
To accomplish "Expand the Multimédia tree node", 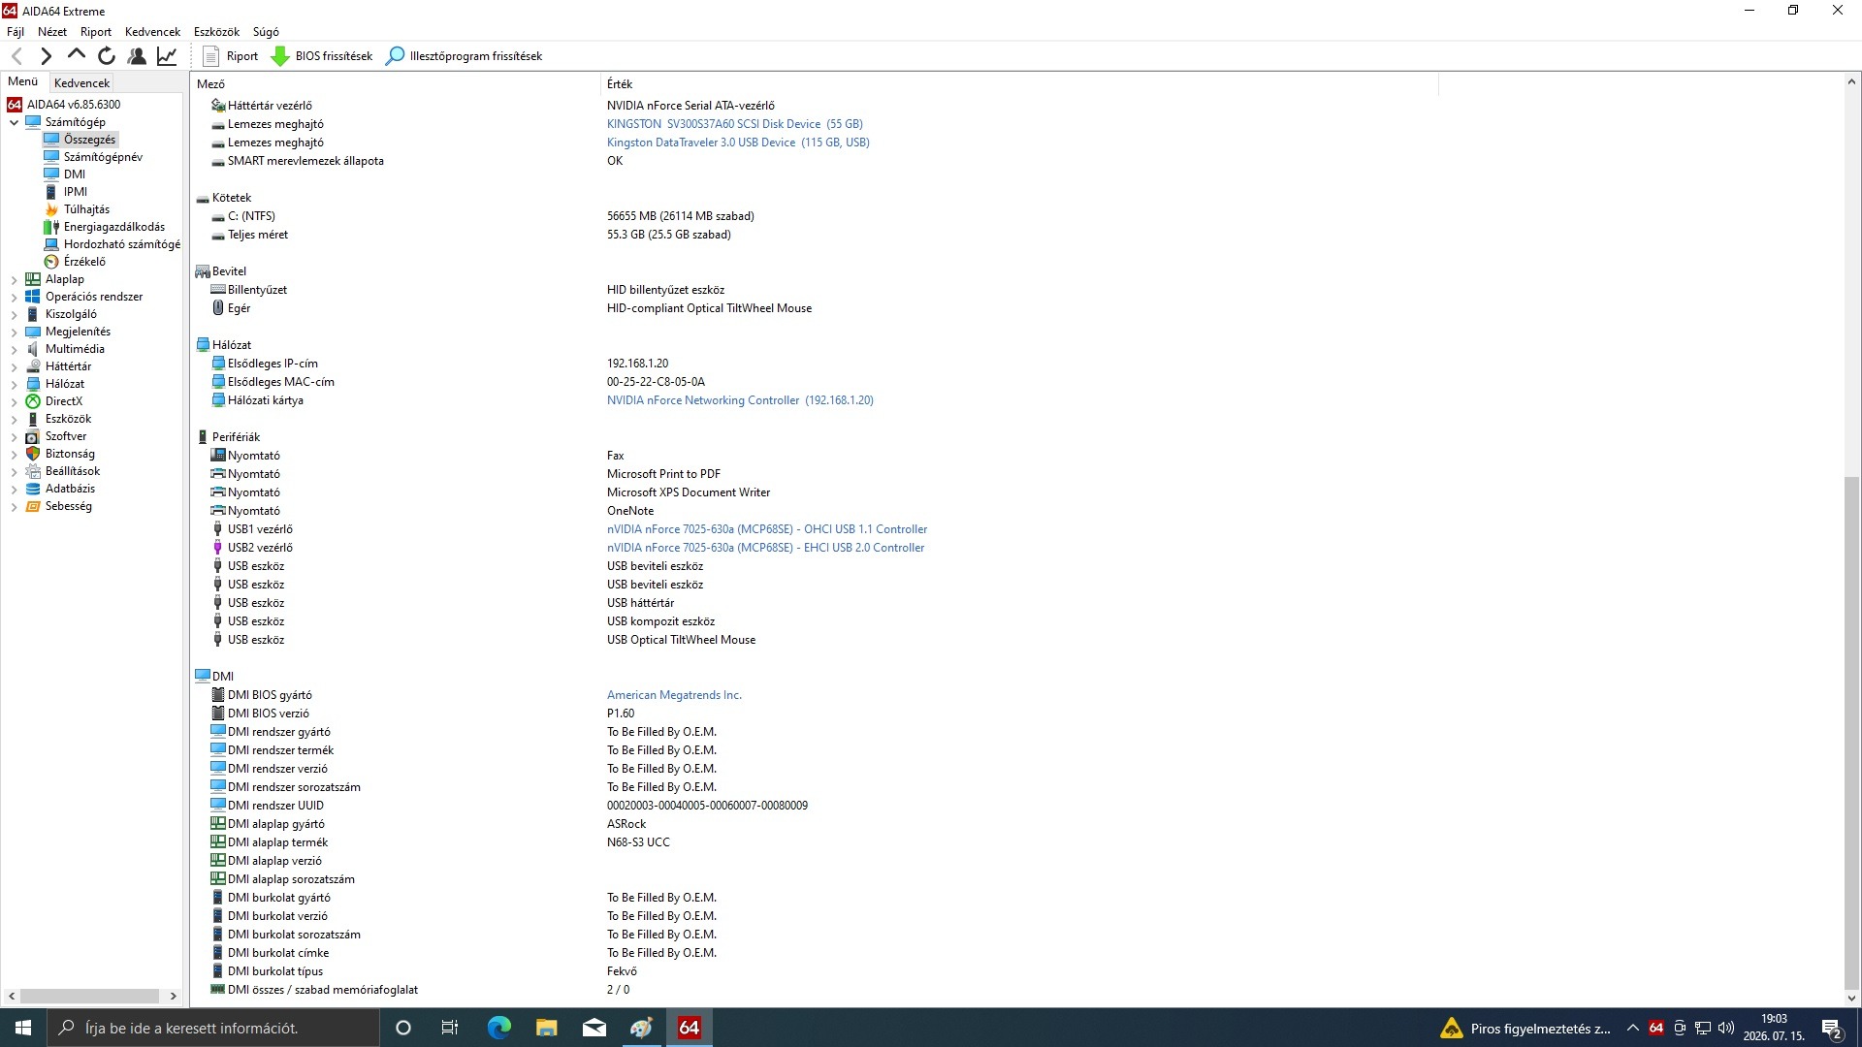I will coord(14,349).
